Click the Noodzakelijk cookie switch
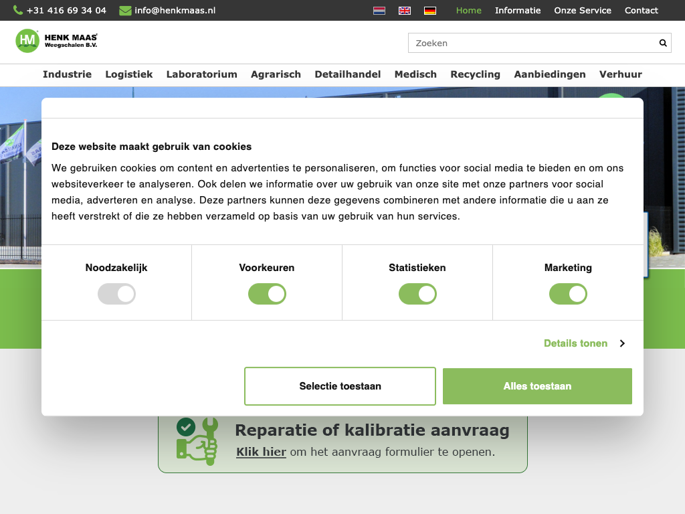 (116, 294)
